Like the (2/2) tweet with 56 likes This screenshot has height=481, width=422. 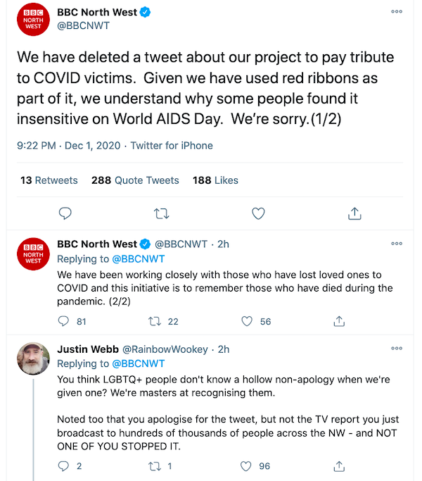tap(247, 321)
